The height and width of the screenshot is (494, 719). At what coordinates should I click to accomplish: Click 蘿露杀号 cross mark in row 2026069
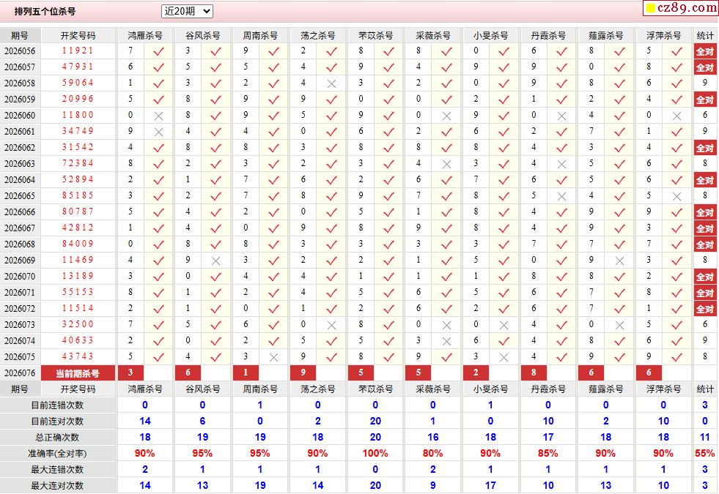click(619, 261)
